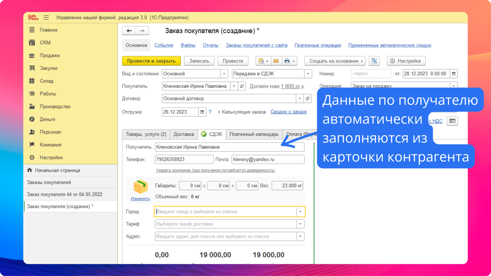491x276 pixels.
Task: Open the События section link
Action: click(164, 45)
